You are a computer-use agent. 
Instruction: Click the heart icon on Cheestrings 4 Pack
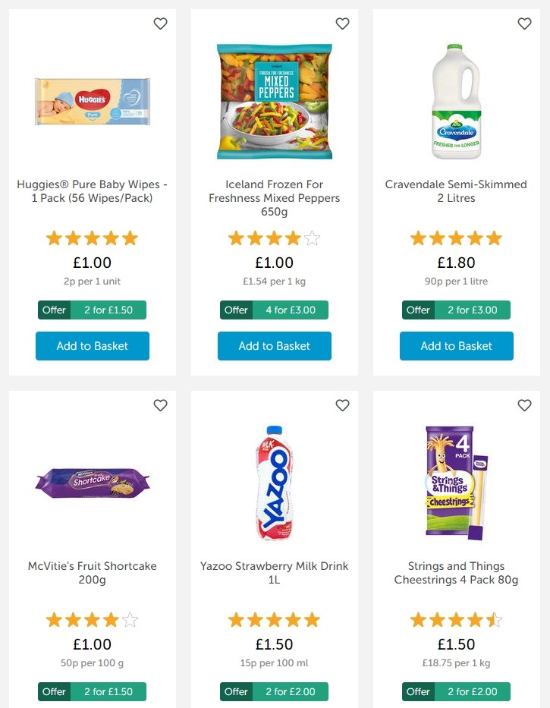tap(524, 405)
